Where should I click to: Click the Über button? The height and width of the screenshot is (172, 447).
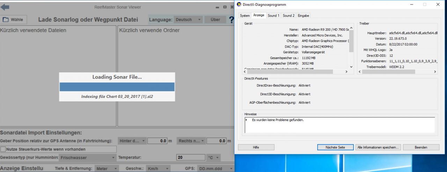(215, 20)
